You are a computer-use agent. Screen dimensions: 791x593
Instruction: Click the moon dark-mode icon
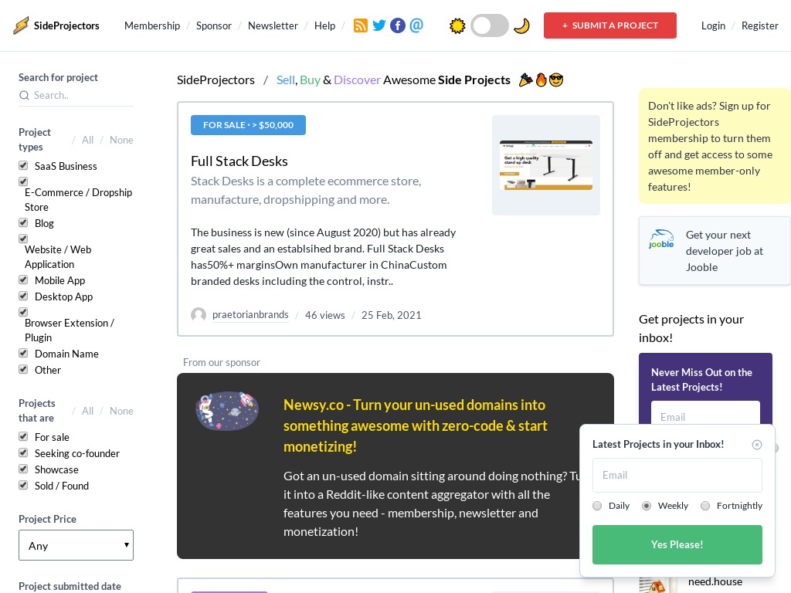(521, 25)
